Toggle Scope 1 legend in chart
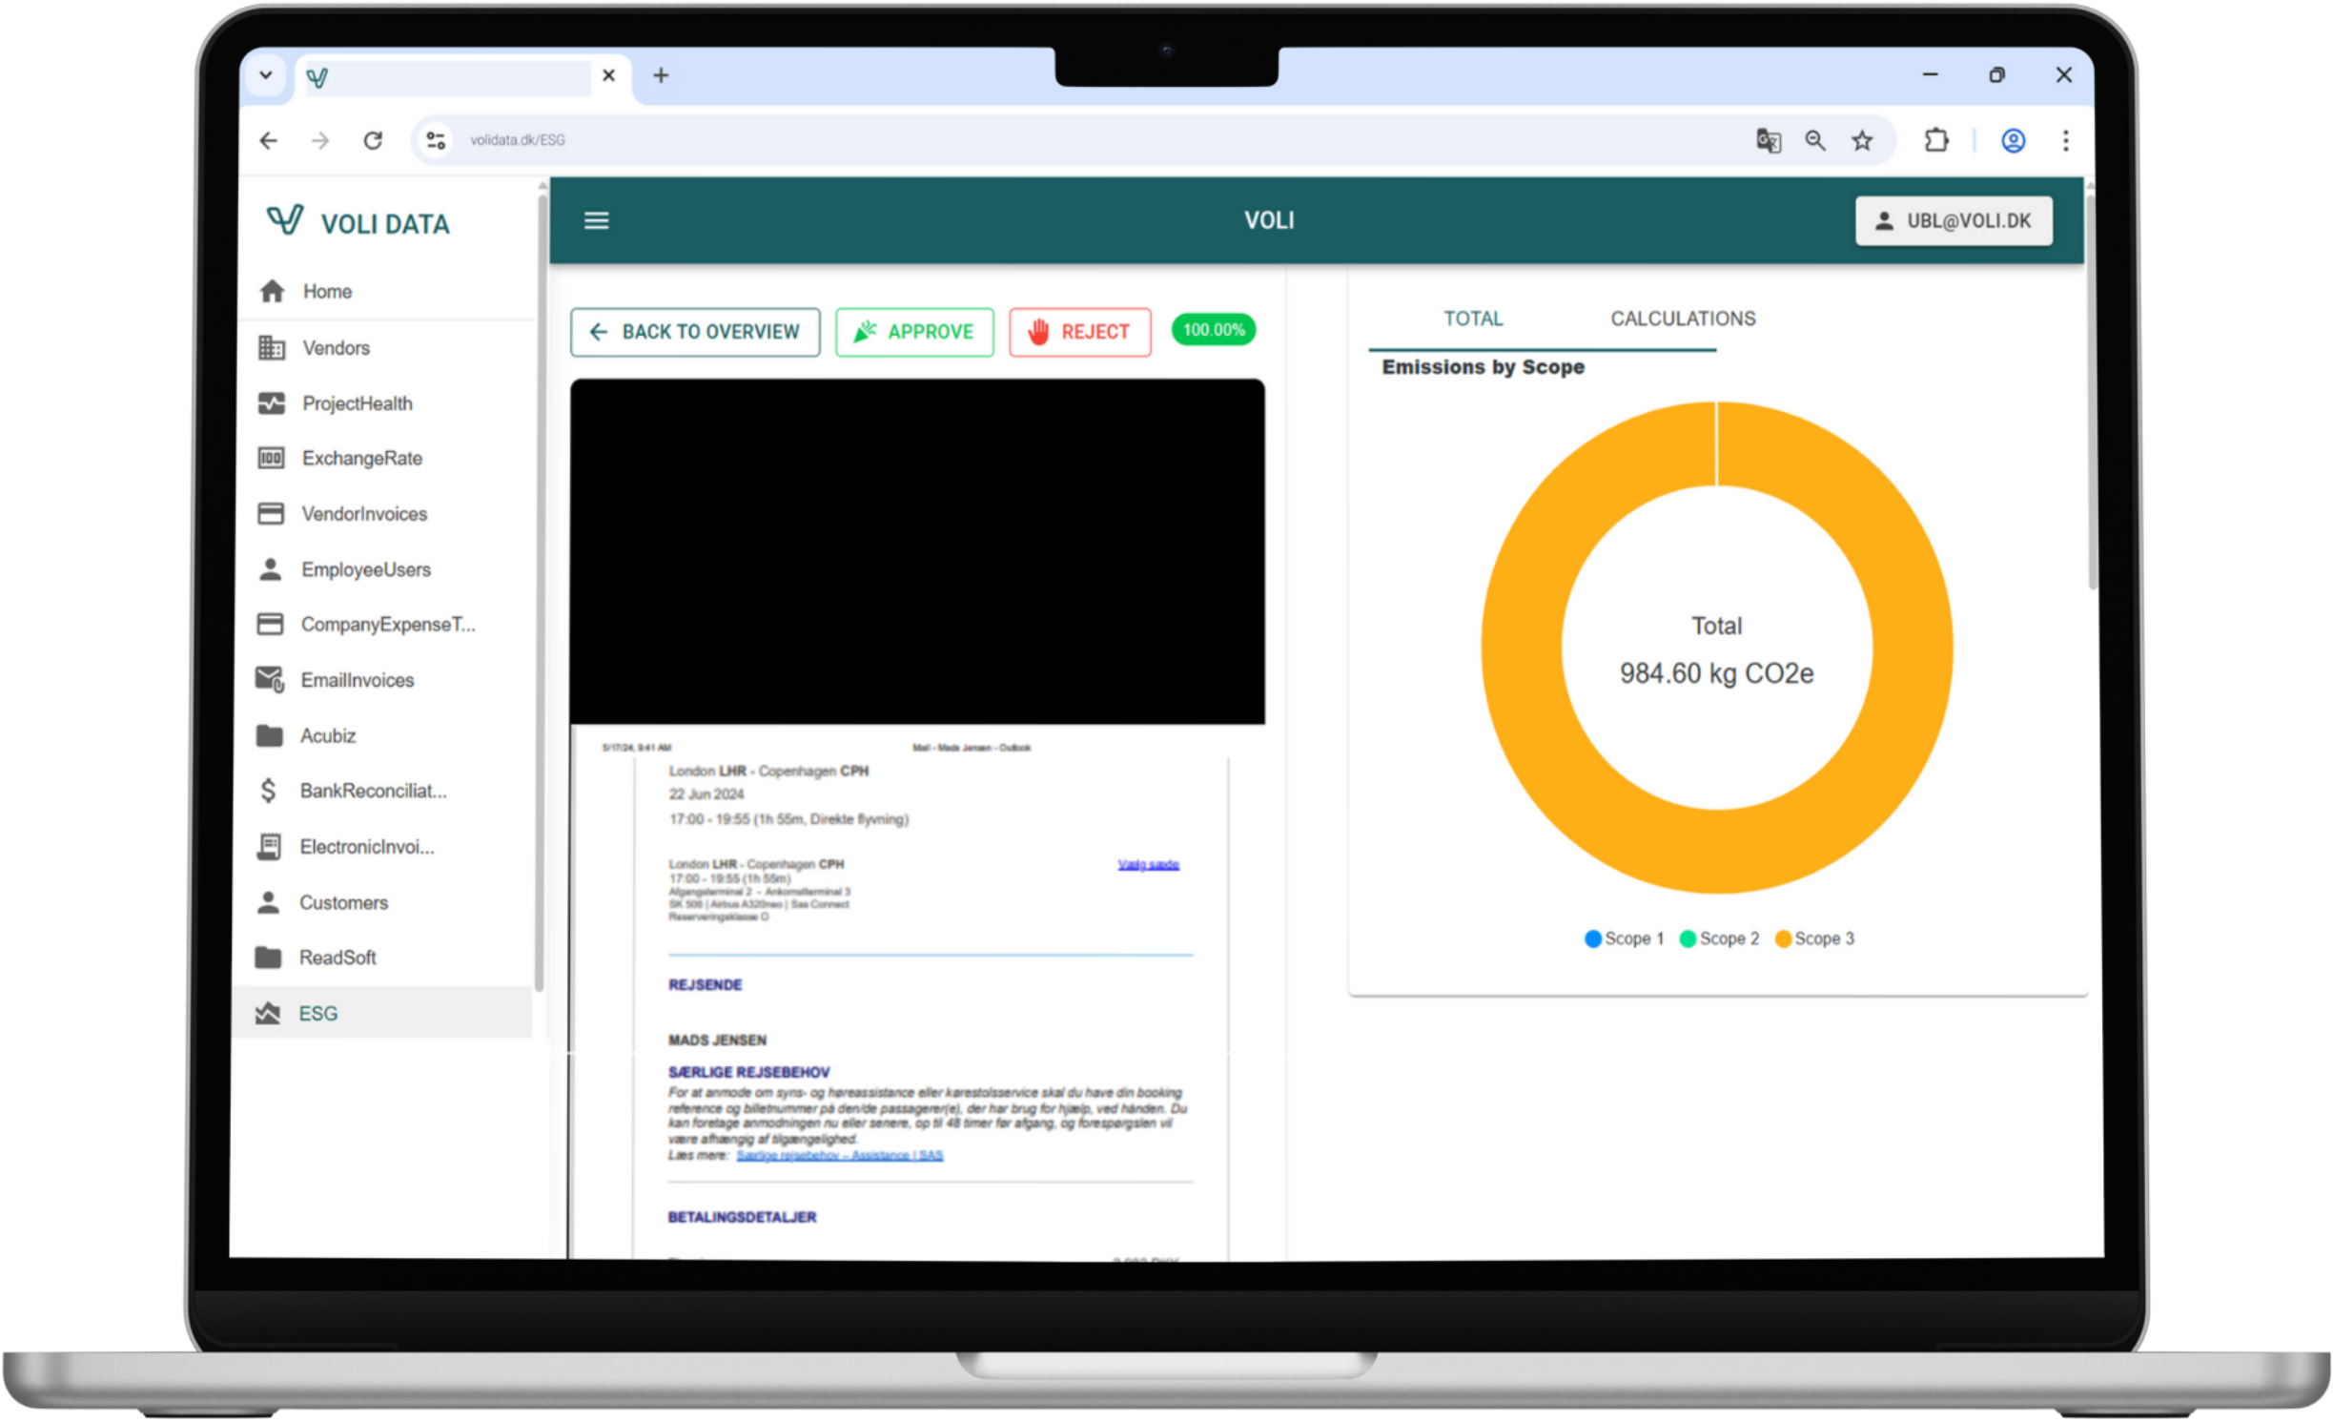 1624,938
